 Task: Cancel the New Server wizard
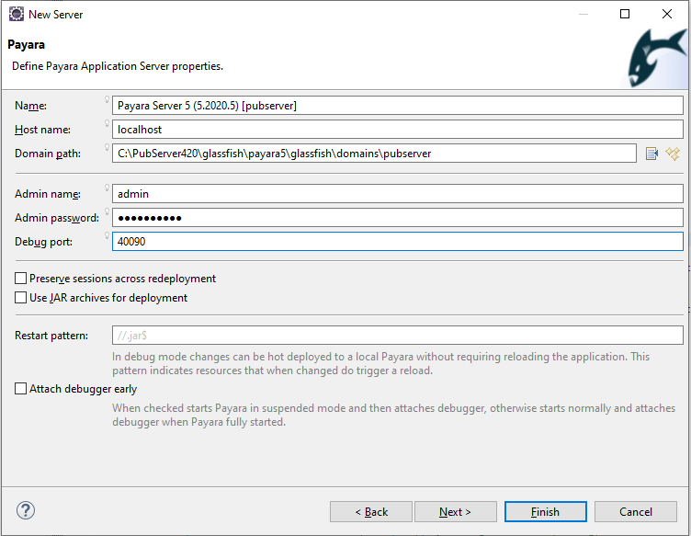(x=635, y=512)
